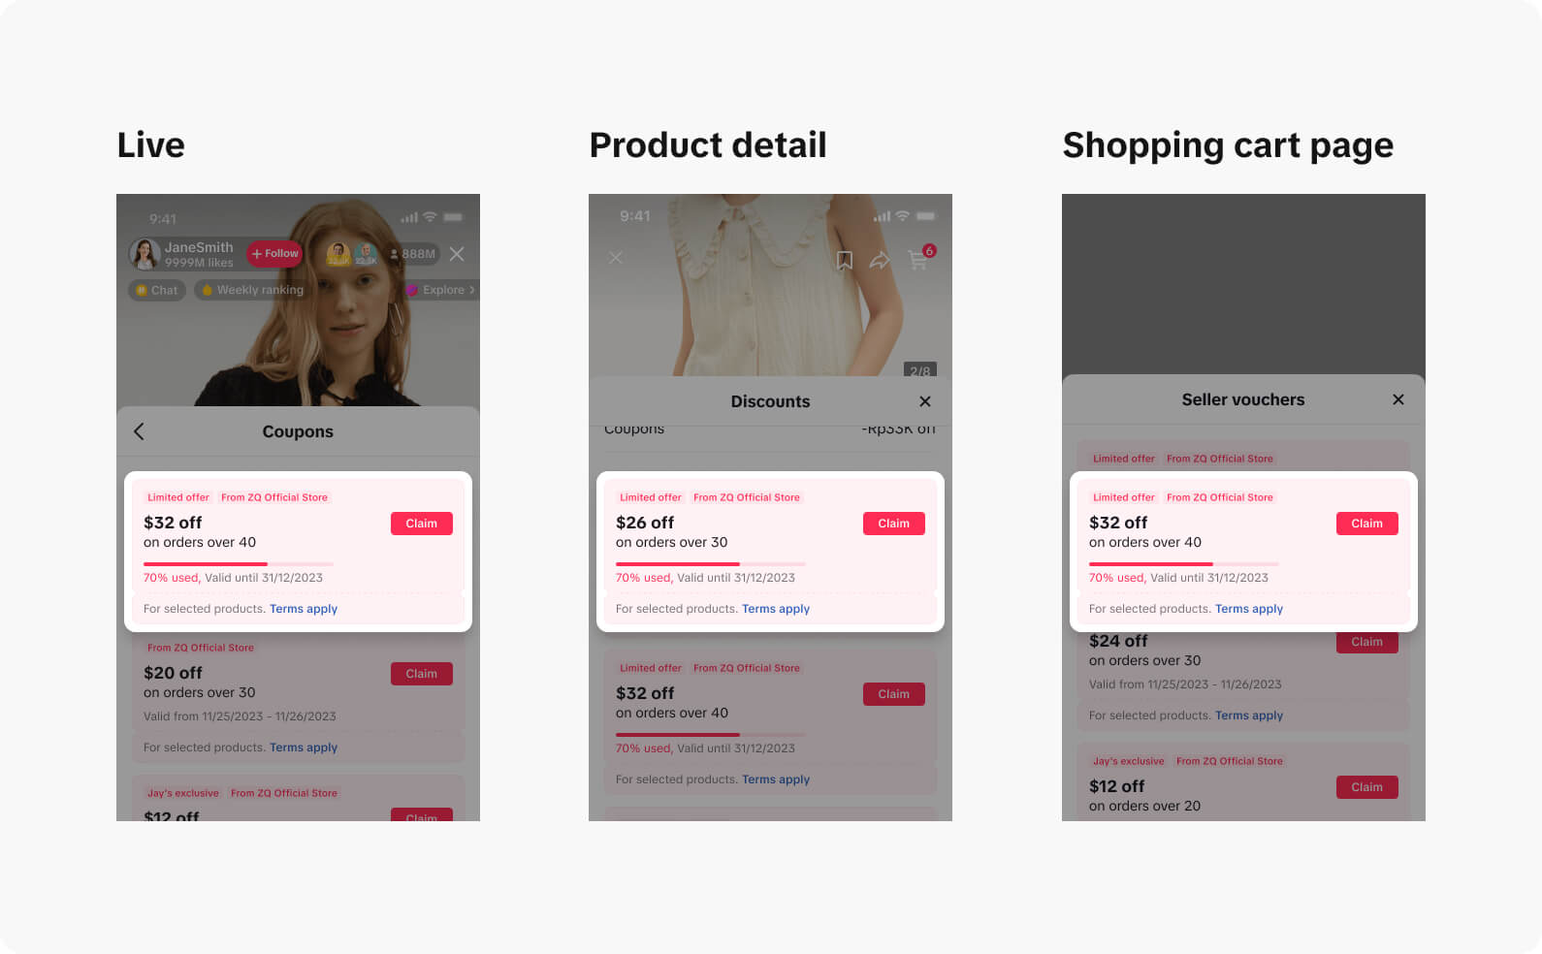
Task: Open the shopping cart icon with badge
Action: (x=918, y=259)
